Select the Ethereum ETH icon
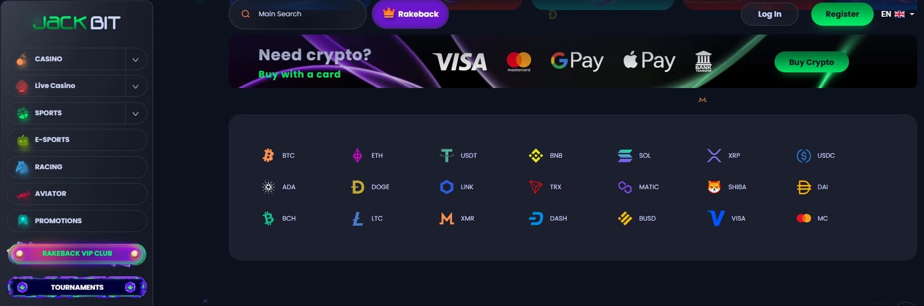This screenshot has height=306, width=924. pos(357,155)
